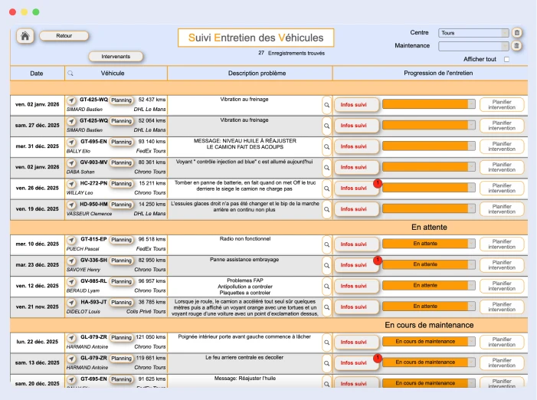
Task: Click En attente progress bar for GT-815-EP
Action: (428, 244)
